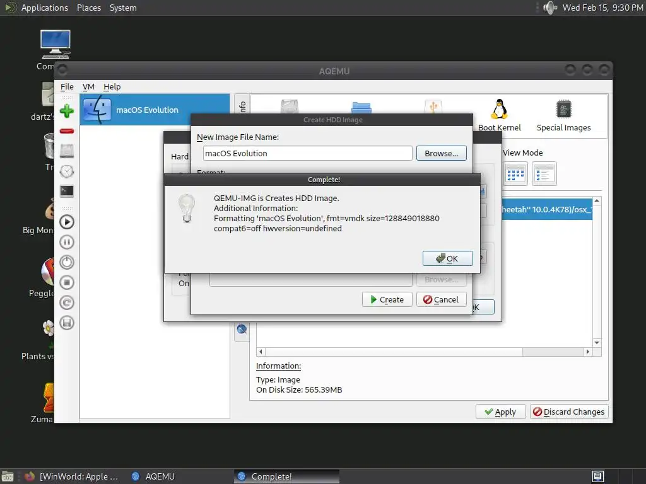Click the horizontal scrollbar left arrow

coord(261,352)
